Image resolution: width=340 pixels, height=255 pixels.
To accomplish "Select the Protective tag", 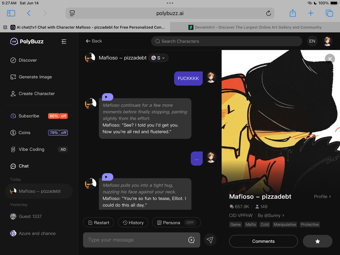I will point(310,224).
